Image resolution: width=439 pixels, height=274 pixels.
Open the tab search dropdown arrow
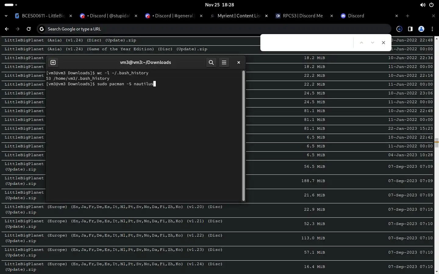(x=6, y=16)
